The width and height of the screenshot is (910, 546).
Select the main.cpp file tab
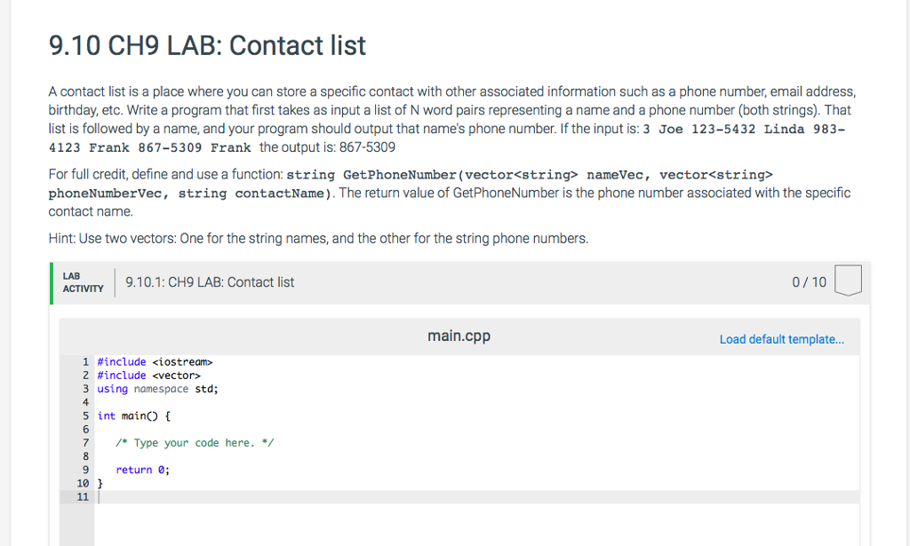coord(459,336)
